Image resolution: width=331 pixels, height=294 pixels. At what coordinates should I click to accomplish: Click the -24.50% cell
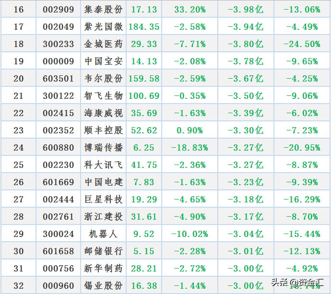(x=302, y=44)
